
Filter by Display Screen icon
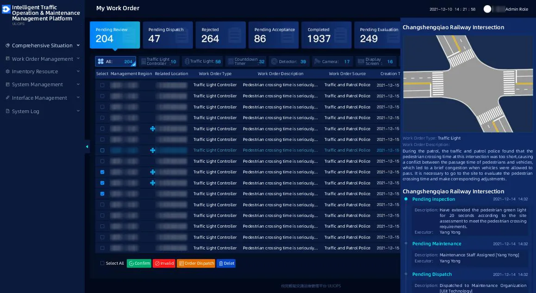[361, 62]
